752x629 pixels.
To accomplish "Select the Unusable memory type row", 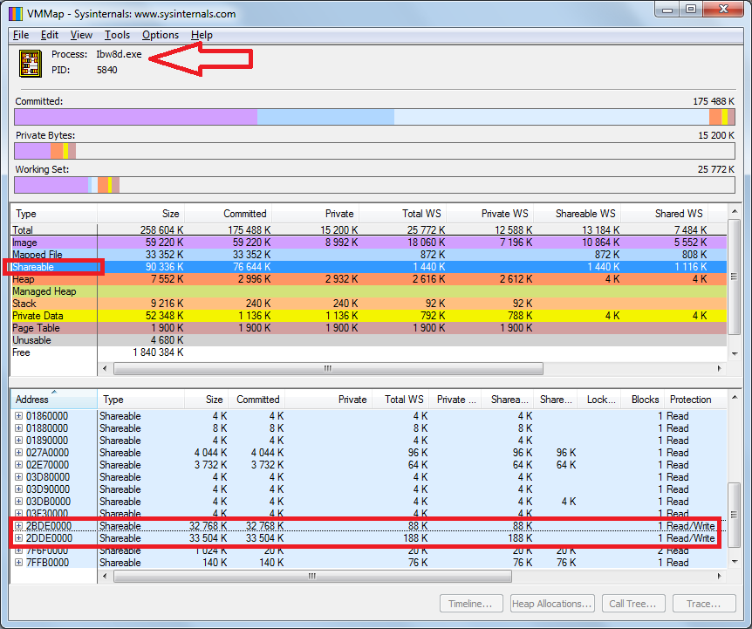I will coord(368,340).
